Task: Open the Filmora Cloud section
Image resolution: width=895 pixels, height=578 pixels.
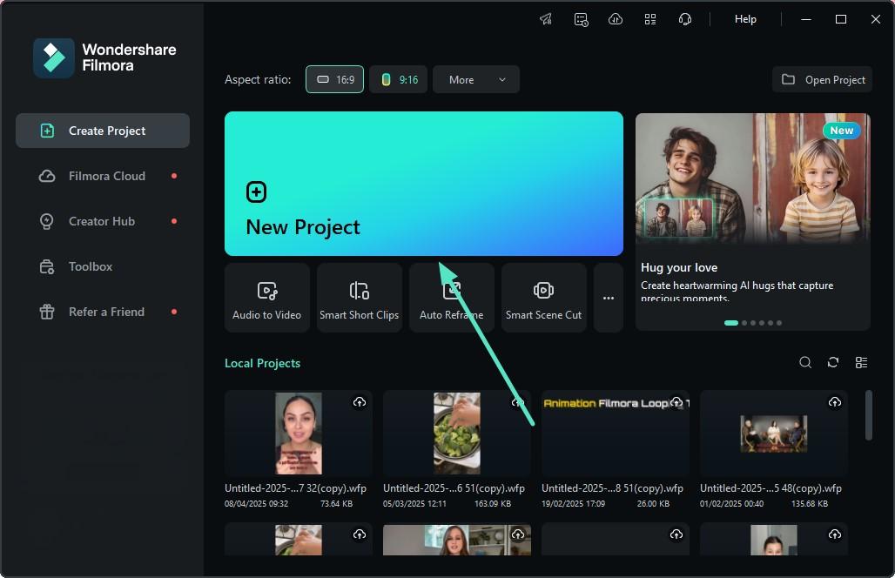Action: pyautogui.click(x=103, y=176)
